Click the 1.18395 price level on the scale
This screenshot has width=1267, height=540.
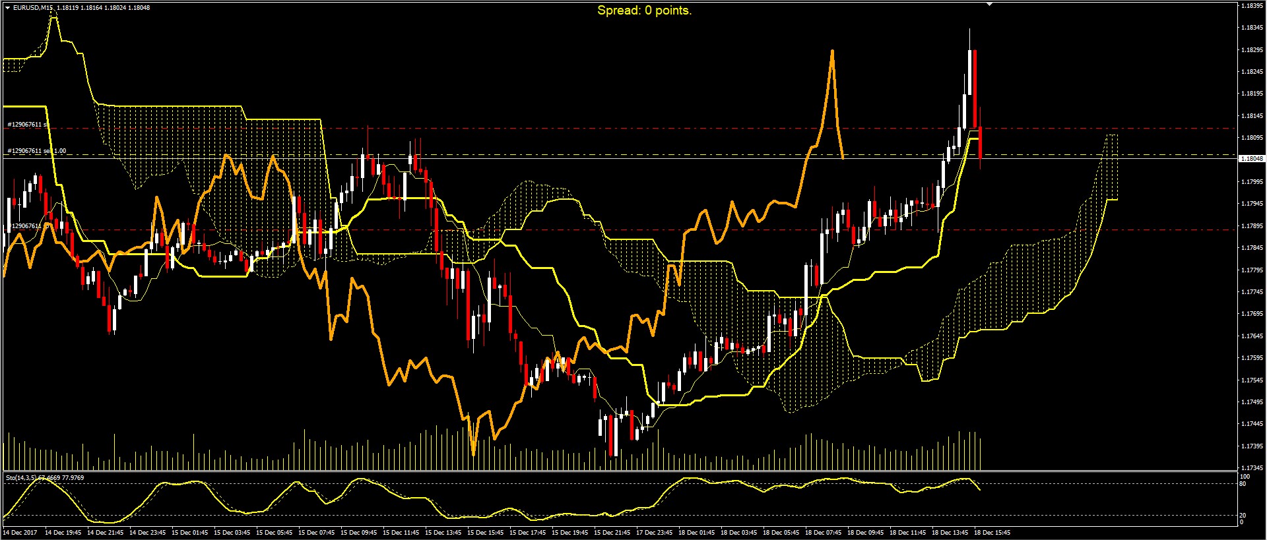tap(1252, 5)
